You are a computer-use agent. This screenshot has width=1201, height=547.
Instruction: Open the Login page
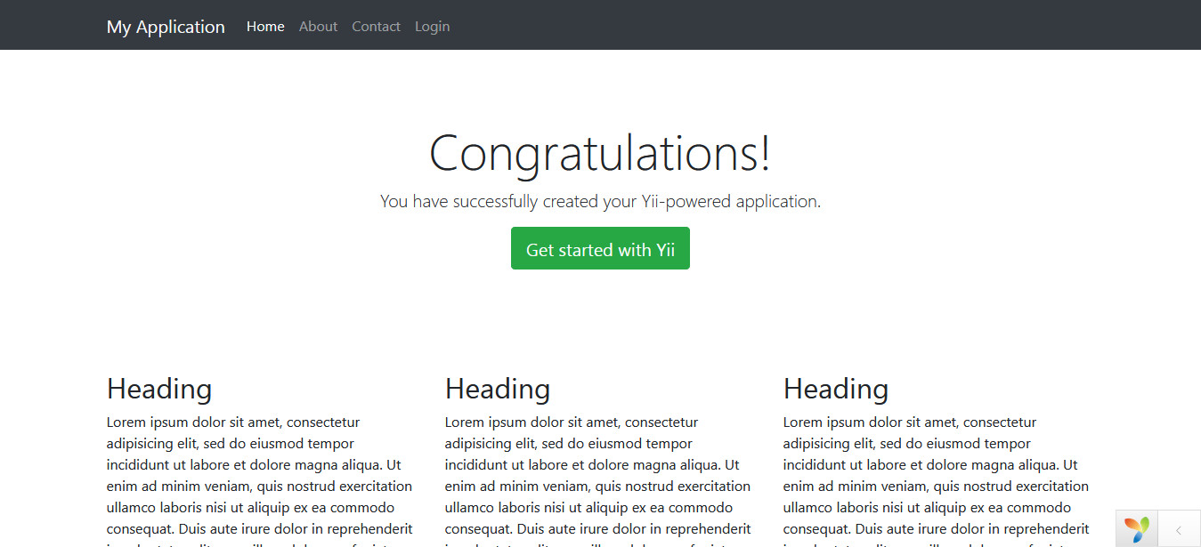click(432, 27)
